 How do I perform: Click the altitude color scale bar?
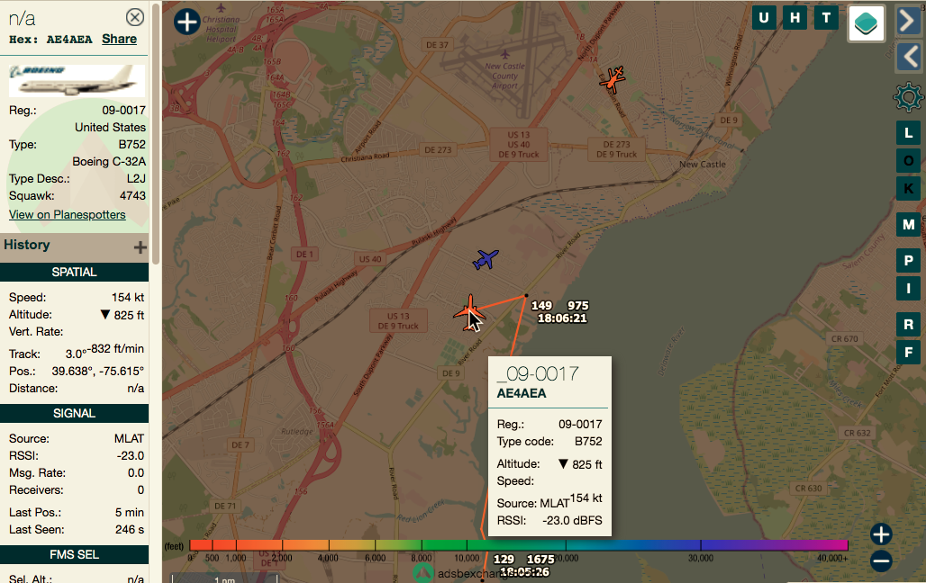click(519, 545)
